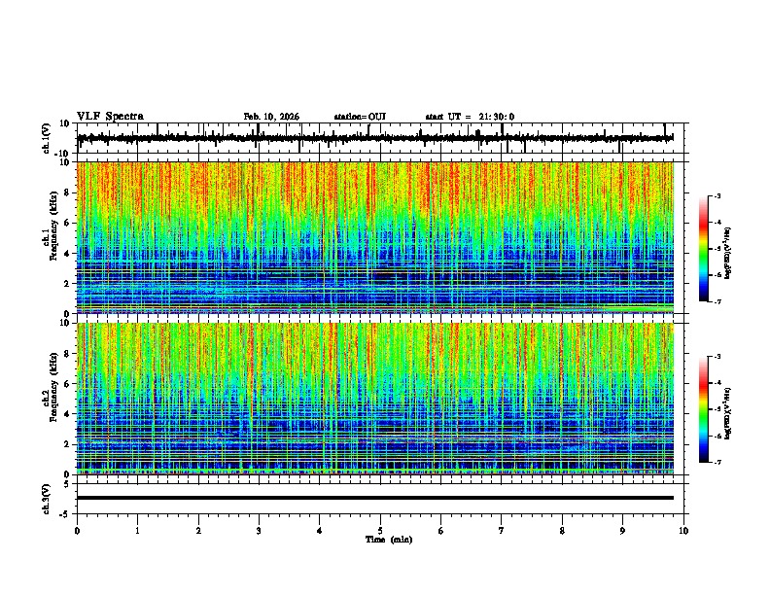Click time axis tick label '1'
The width and height of the screenshot is (770, 595).
click(137, 531)
